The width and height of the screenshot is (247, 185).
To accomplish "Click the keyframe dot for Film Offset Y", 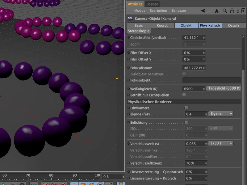I will point(128,59).
